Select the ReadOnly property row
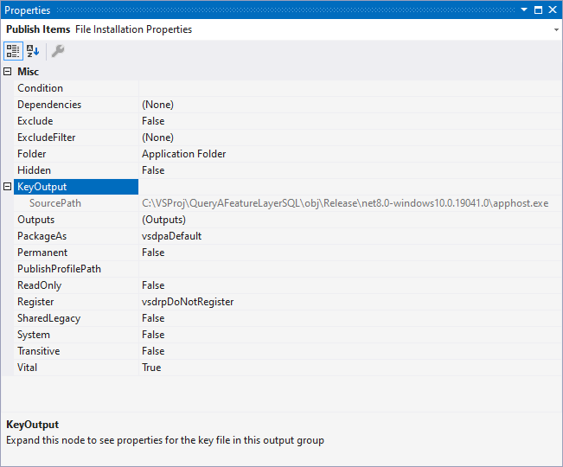 (x=40, y=285)
